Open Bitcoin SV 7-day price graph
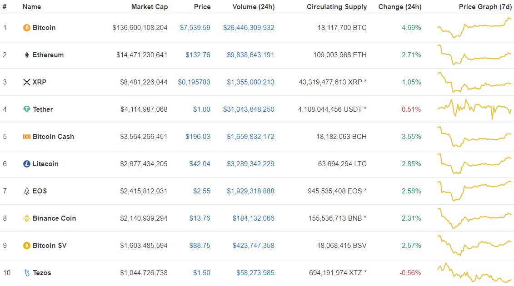Viewport: 514px width, 286px height. coord(474,245)
